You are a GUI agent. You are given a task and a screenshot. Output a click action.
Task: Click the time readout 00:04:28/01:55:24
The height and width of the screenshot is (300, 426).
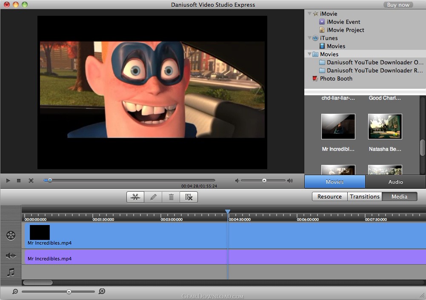[x=199, y=186]
